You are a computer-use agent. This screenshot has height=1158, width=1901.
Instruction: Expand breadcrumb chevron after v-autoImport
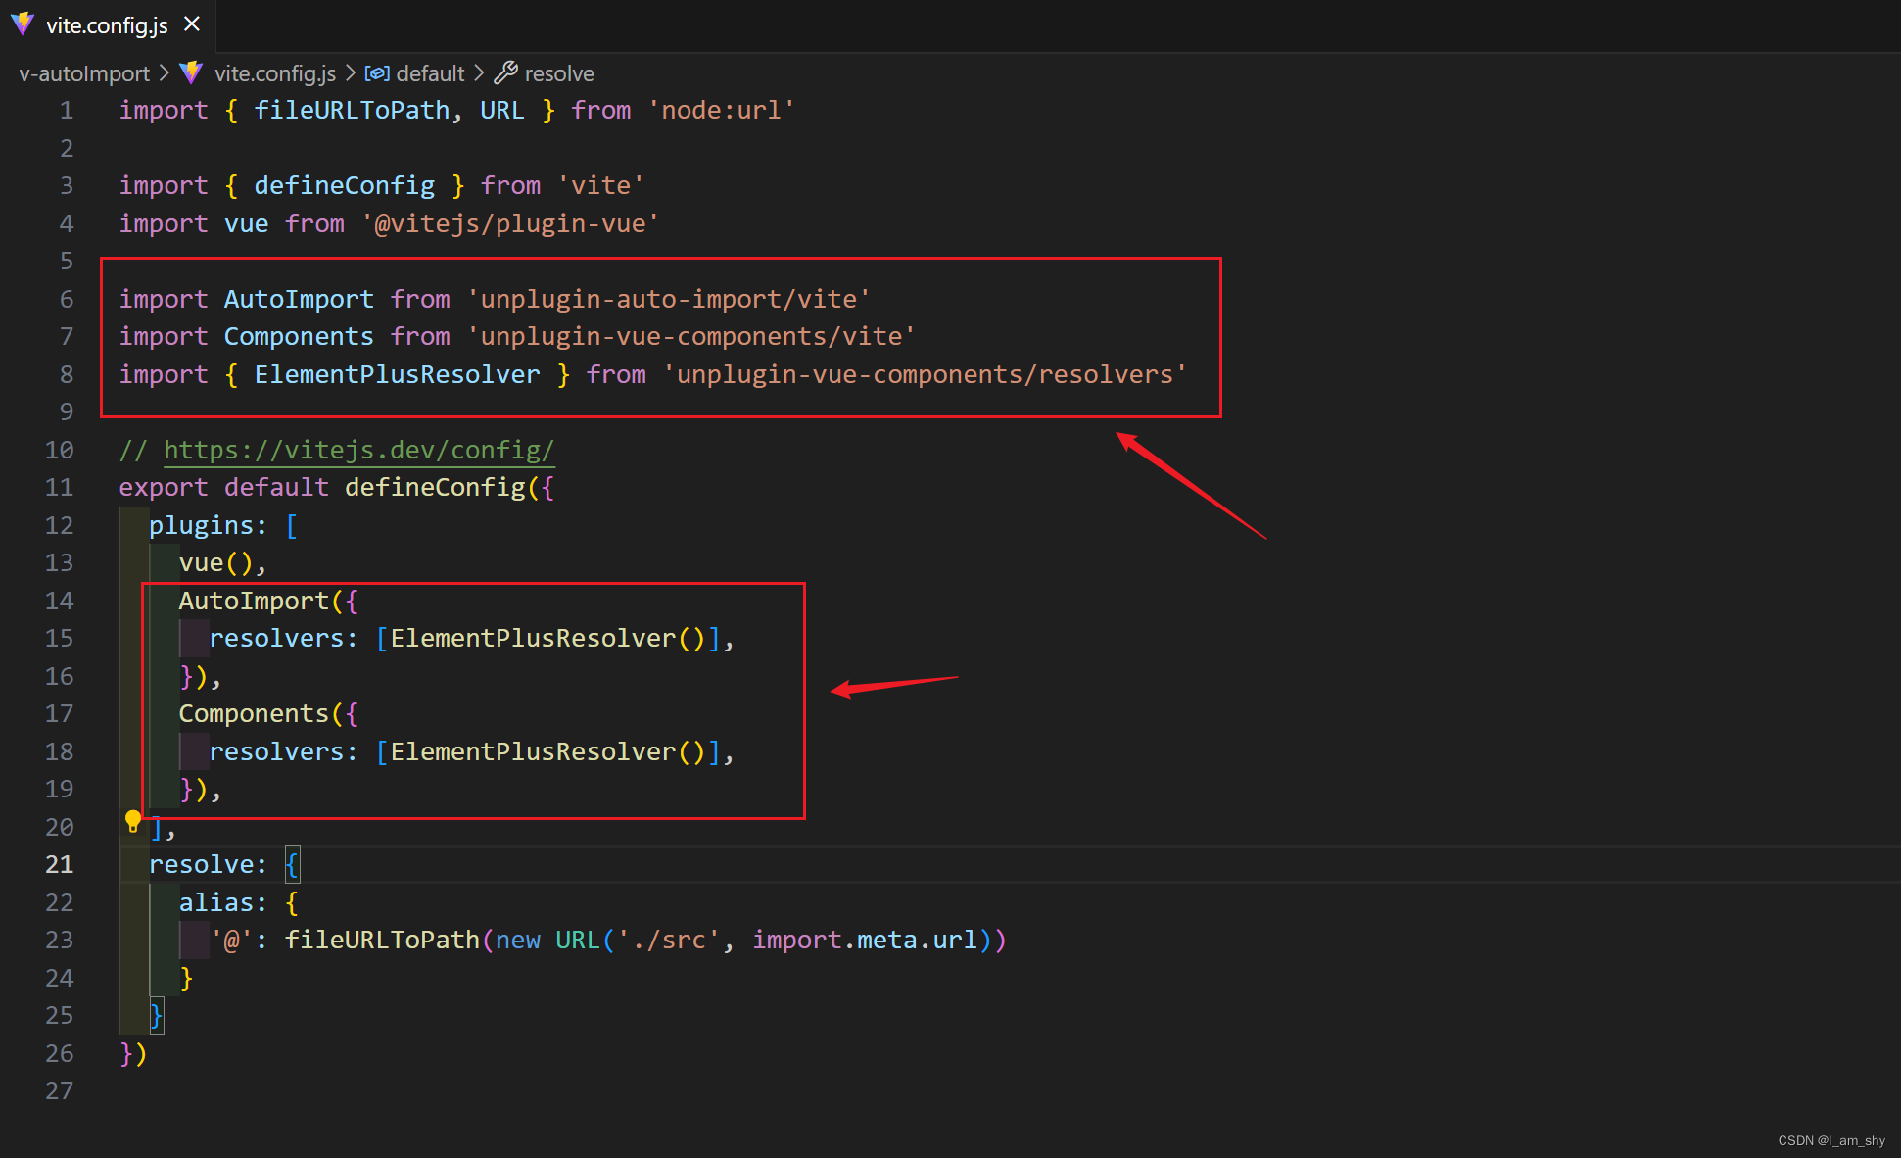point(165,73)
